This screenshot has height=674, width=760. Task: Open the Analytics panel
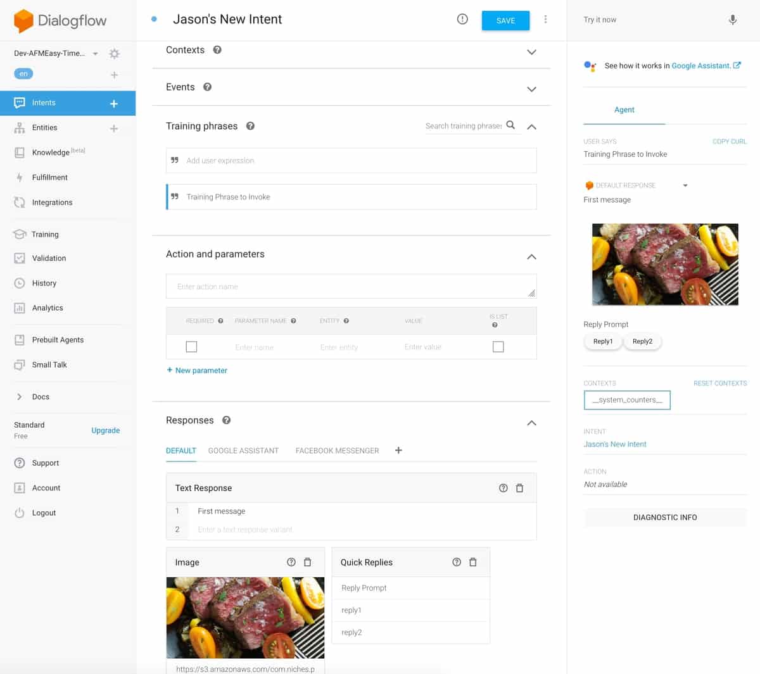click(x=49, y=308)
